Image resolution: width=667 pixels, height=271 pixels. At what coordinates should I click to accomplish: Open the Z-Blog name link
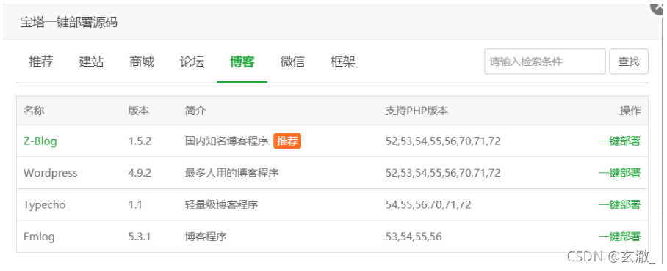pyautogui.click(x=40, y=141)
